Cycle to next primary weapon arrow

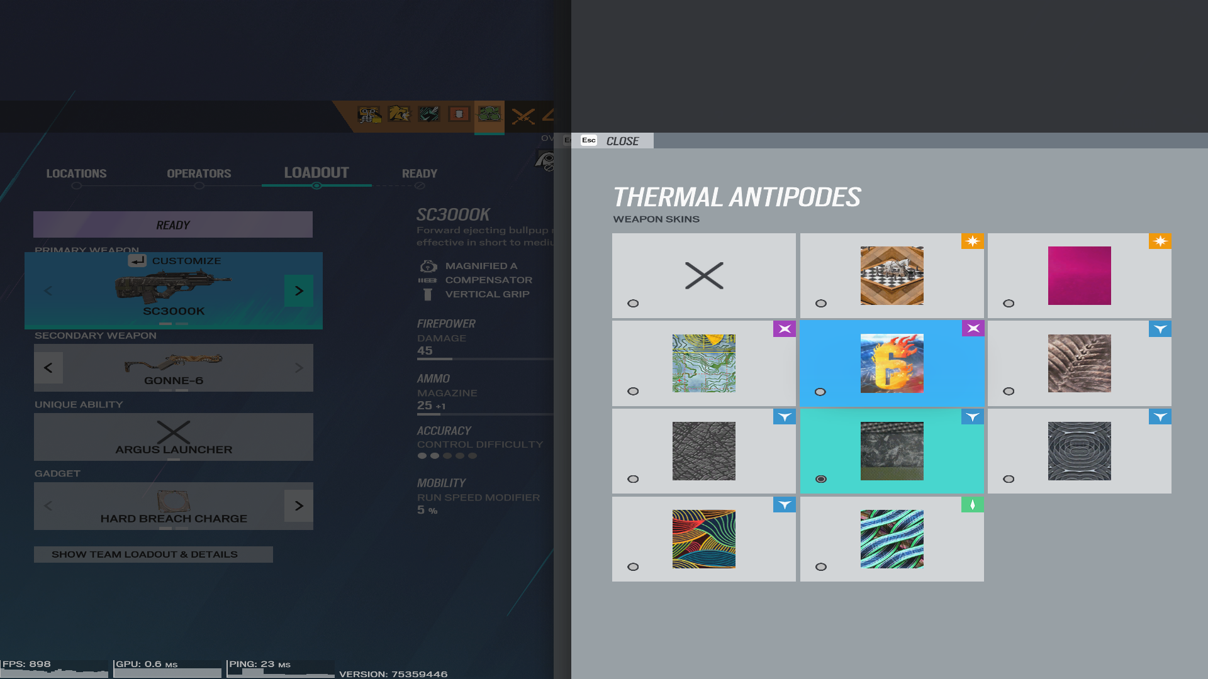[299, 290]
